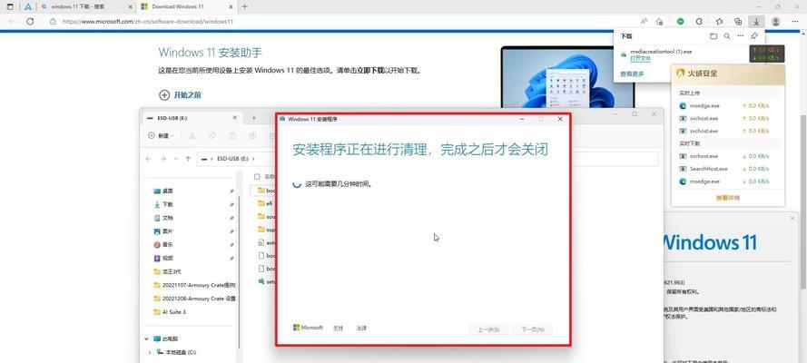Open downloads folder icon in 下载 panel

tap(713, 36)
